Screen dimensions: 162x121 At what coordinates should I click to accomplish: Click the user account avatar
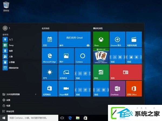click(5, 28)
